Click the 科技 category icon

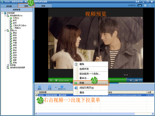tap(11, 58)
